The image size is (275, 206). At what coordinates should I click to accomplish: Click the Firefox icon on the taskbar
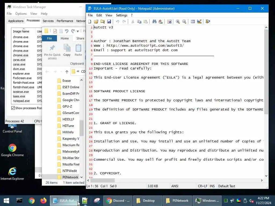point(43,201)
